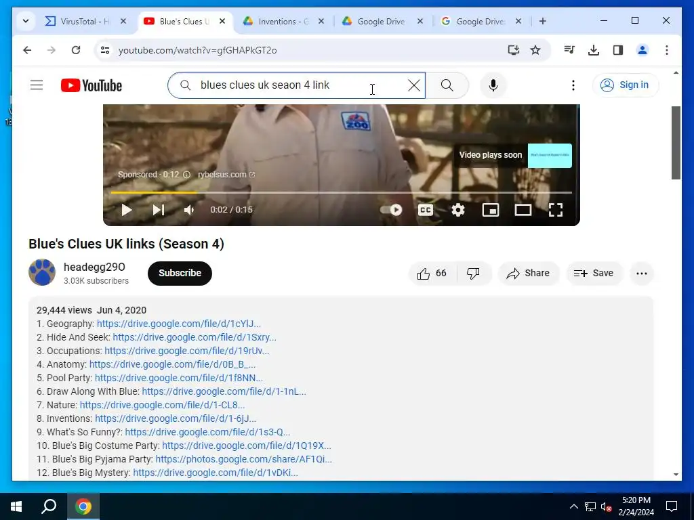
Task: Open Windows taskbar search
Action: pos(49,506)
